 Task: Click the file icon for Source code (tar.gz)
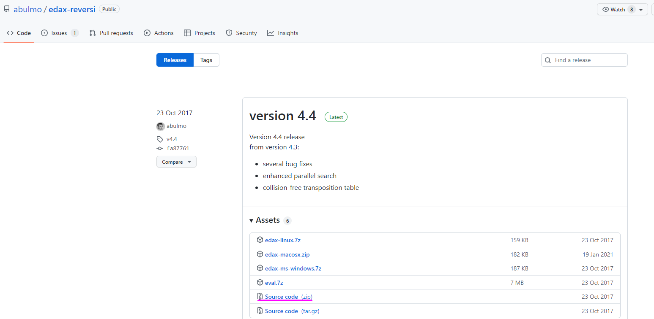pos(260,311)
